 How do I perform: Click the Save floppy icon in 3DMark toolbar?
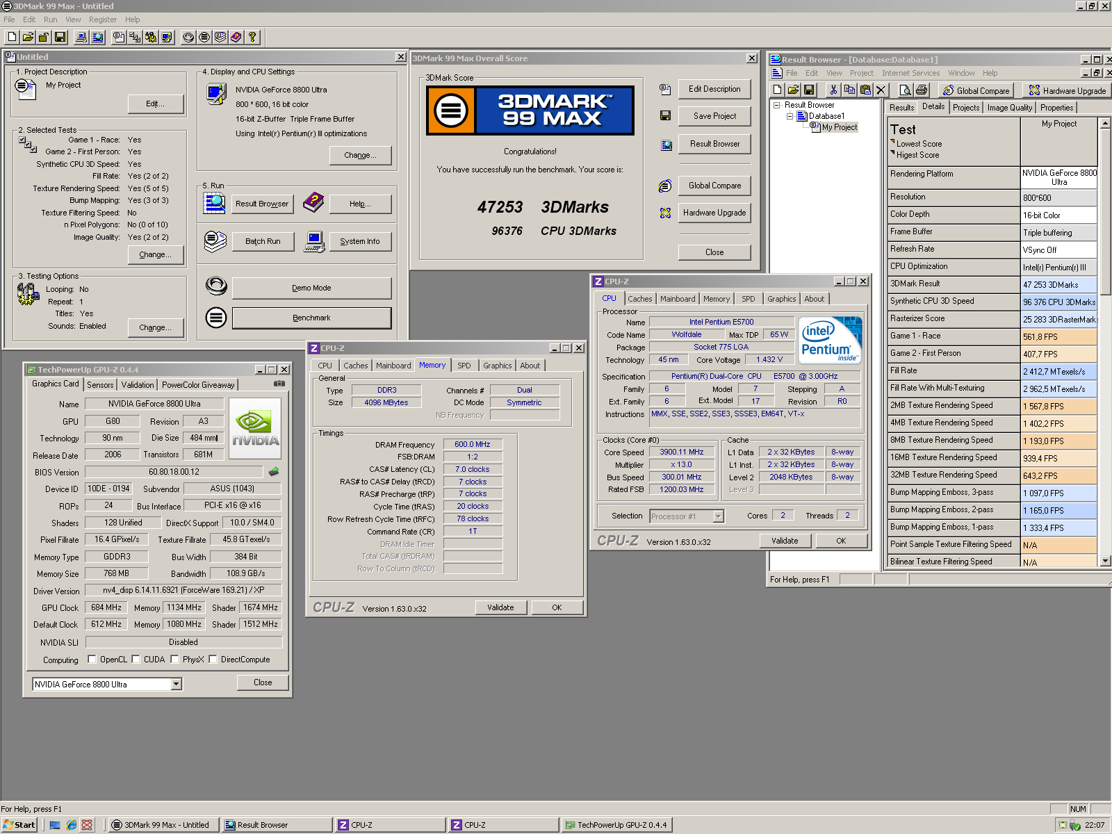click(60, 37)
